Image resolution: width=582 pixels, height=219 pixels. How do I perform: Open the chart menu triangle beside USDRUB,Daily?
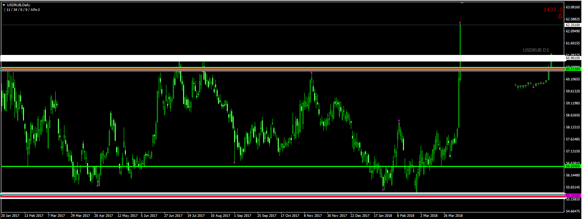click(x=4, y=5)
